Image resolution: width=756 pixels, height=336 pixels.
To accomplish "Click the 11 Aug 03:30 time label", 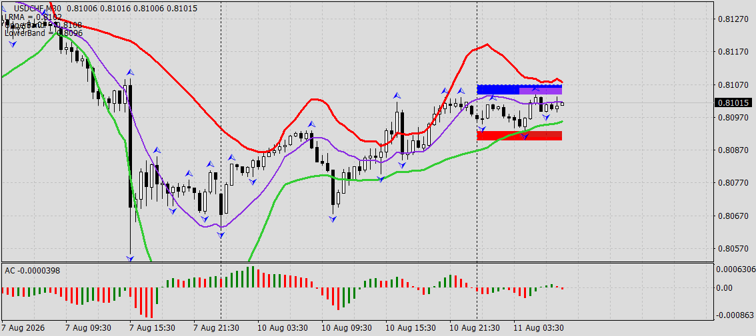I will point(539,328).
